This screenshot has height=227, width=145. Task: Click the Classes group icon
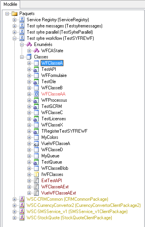pos(29,57)
